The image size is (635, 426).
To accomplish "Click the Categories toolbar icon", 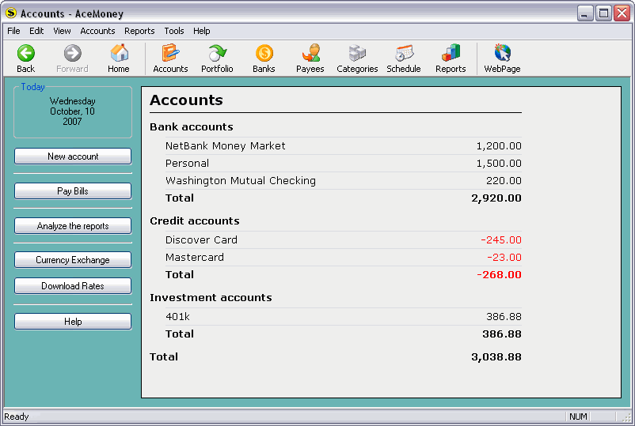I will 357,54.
